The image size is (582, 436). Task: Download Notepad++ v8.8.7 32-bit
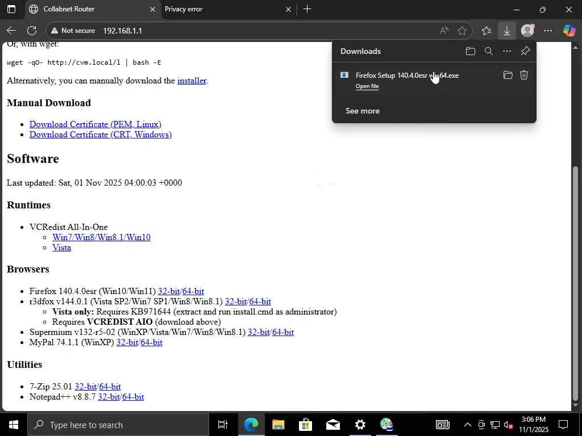[109, 397]
